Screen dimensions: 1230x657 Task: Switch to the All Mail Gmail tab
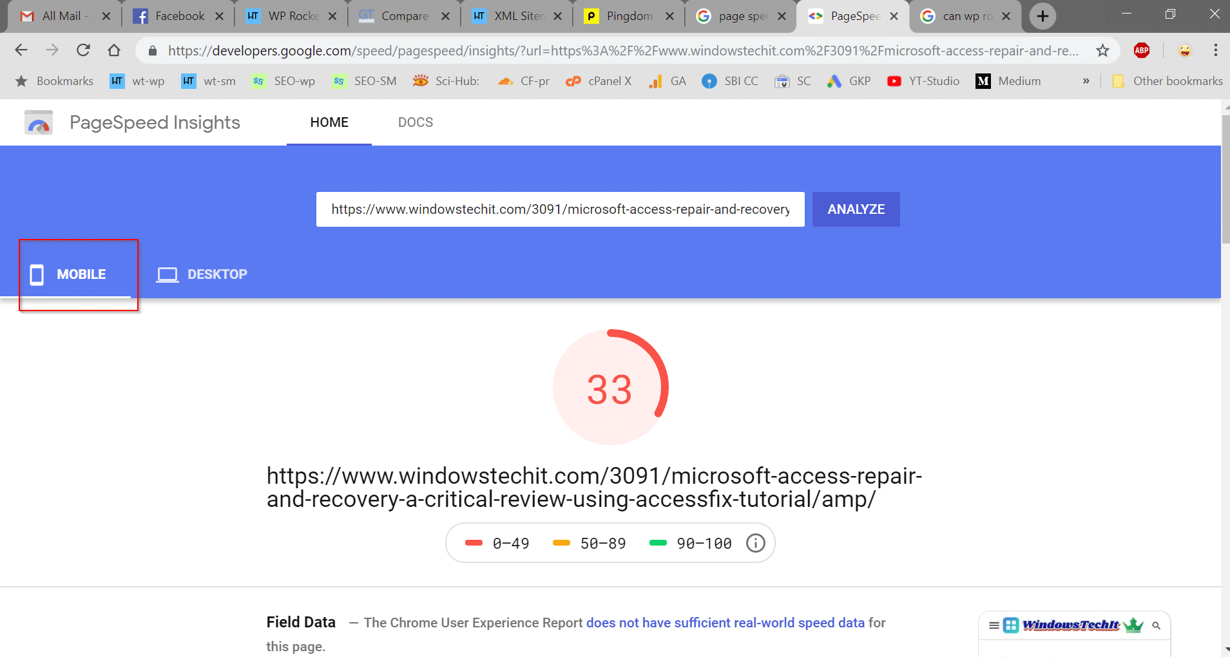click(x=64, y=16)
